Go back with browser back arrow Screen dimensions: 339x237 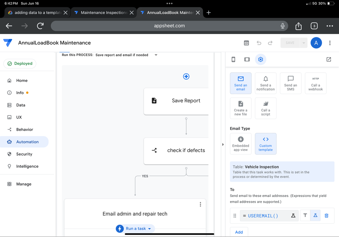9,26
